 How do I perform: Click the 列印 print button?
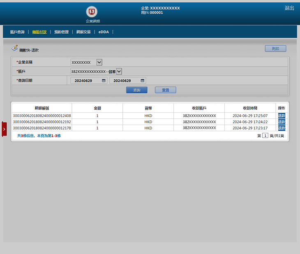coord(275,49)
